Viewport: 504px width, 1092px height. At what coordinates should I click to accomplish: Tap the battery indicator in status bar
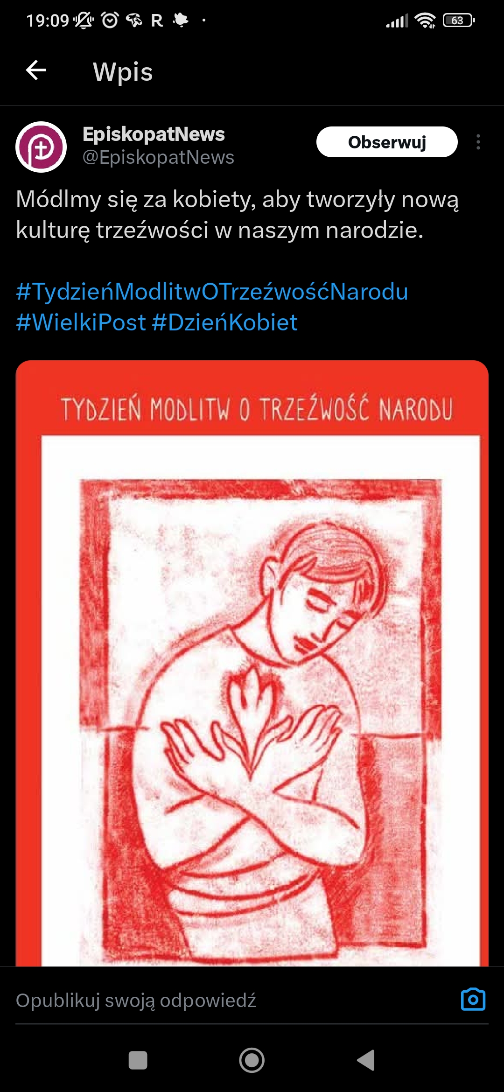[459, 21]
